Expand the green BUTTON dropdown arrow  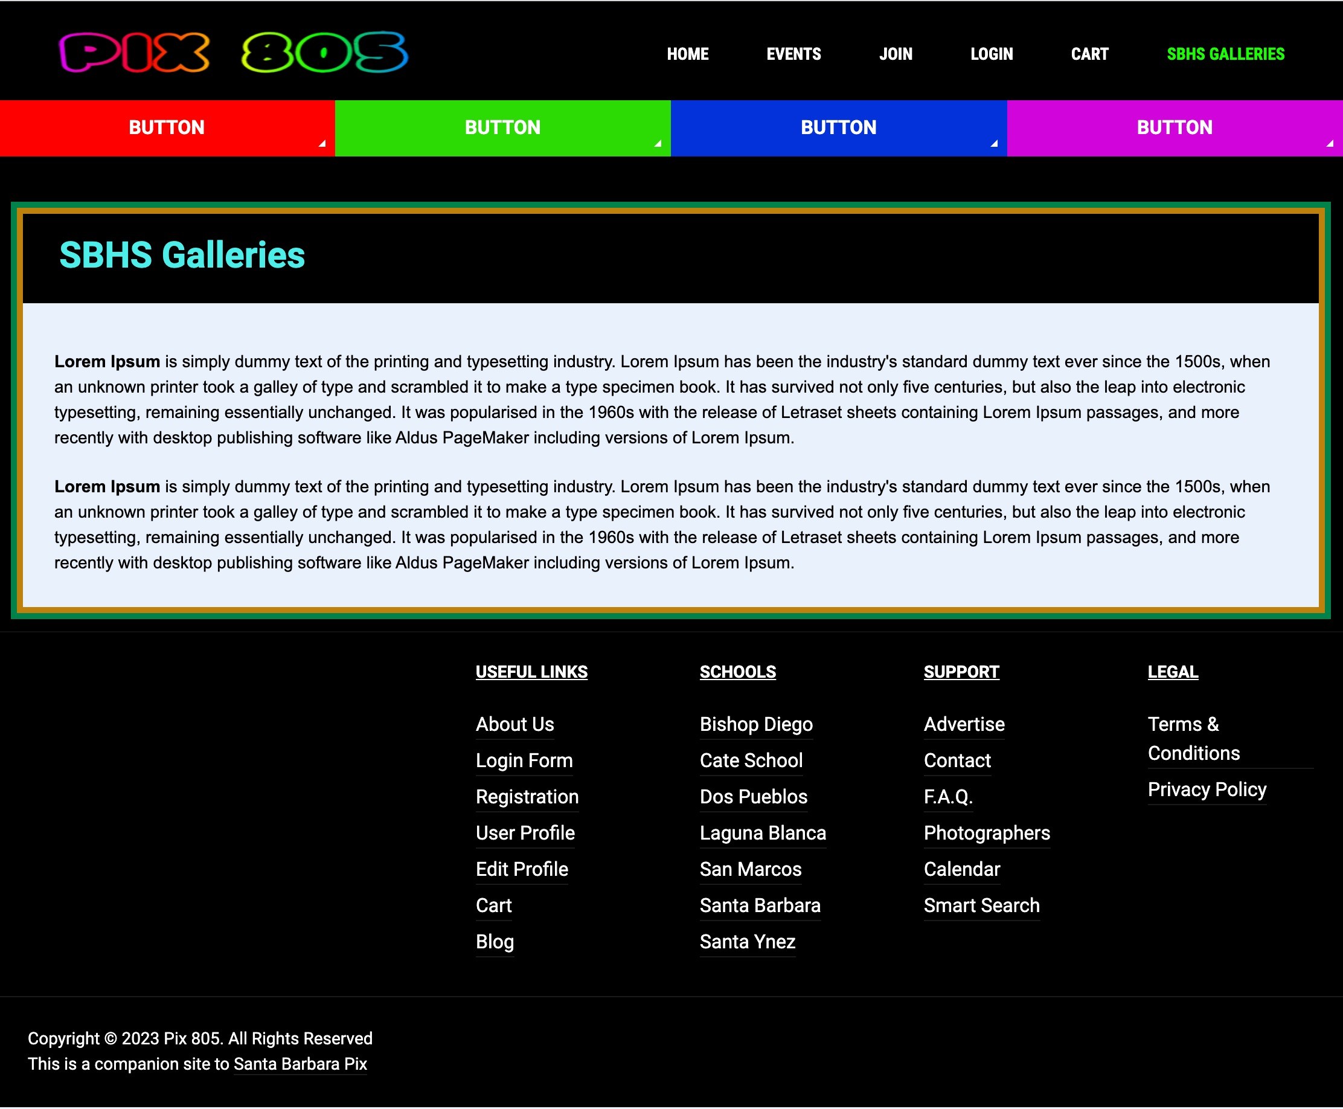click(657, 144)
